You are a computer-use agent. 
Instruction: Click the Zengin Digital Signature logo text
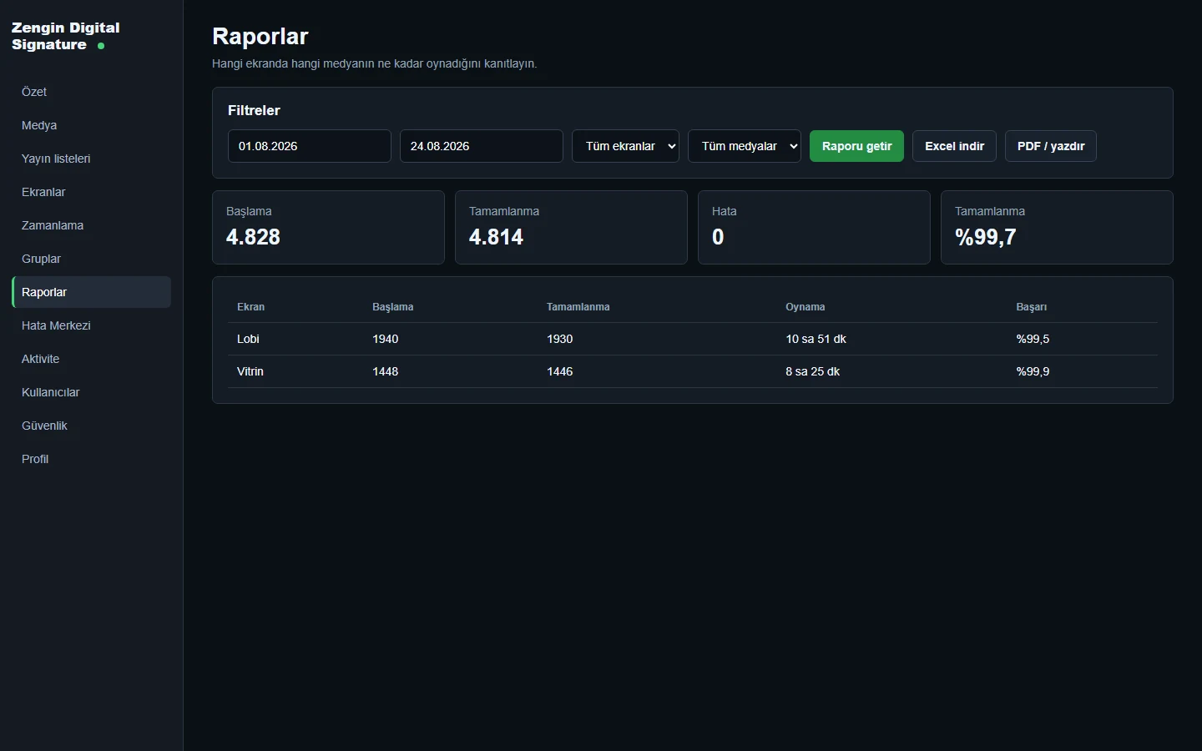click(x=66, y=36)
